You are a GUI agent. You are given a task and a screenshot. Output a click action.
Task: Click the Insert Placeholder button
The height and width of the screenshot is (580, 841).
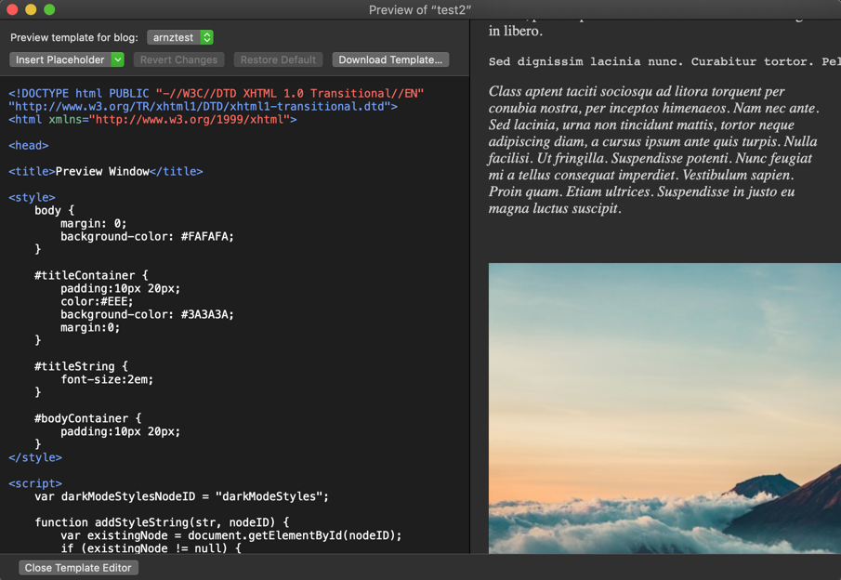click(x=60, y=59)
